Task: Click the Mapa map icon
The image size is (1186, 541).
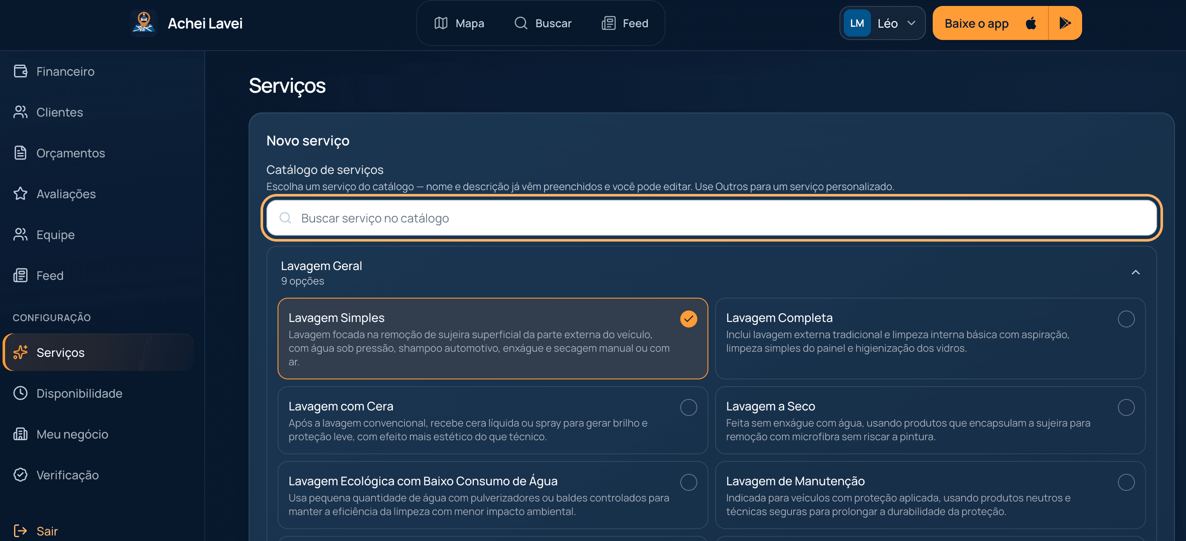Action: coord(441,23)
